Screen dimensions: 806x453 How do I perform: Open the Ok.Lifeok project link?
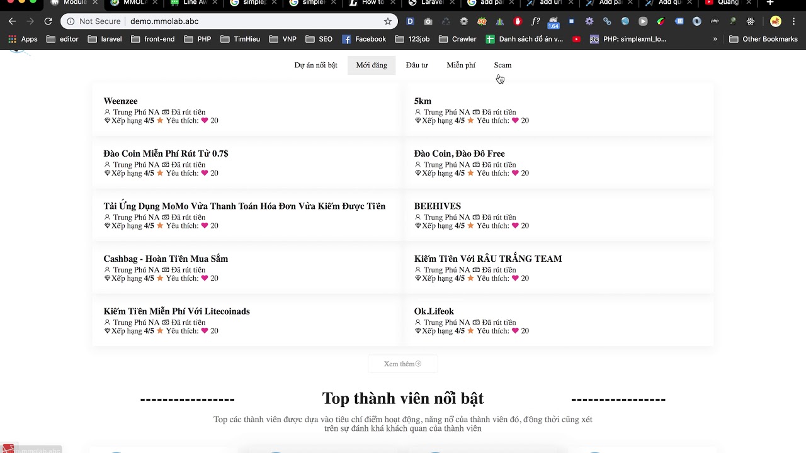(434, 311)
